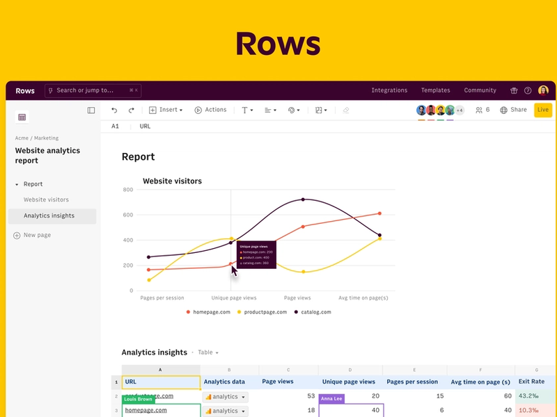The image size is (557, 417).
Task: Open the help question mark icon
Action: point(528,90)
